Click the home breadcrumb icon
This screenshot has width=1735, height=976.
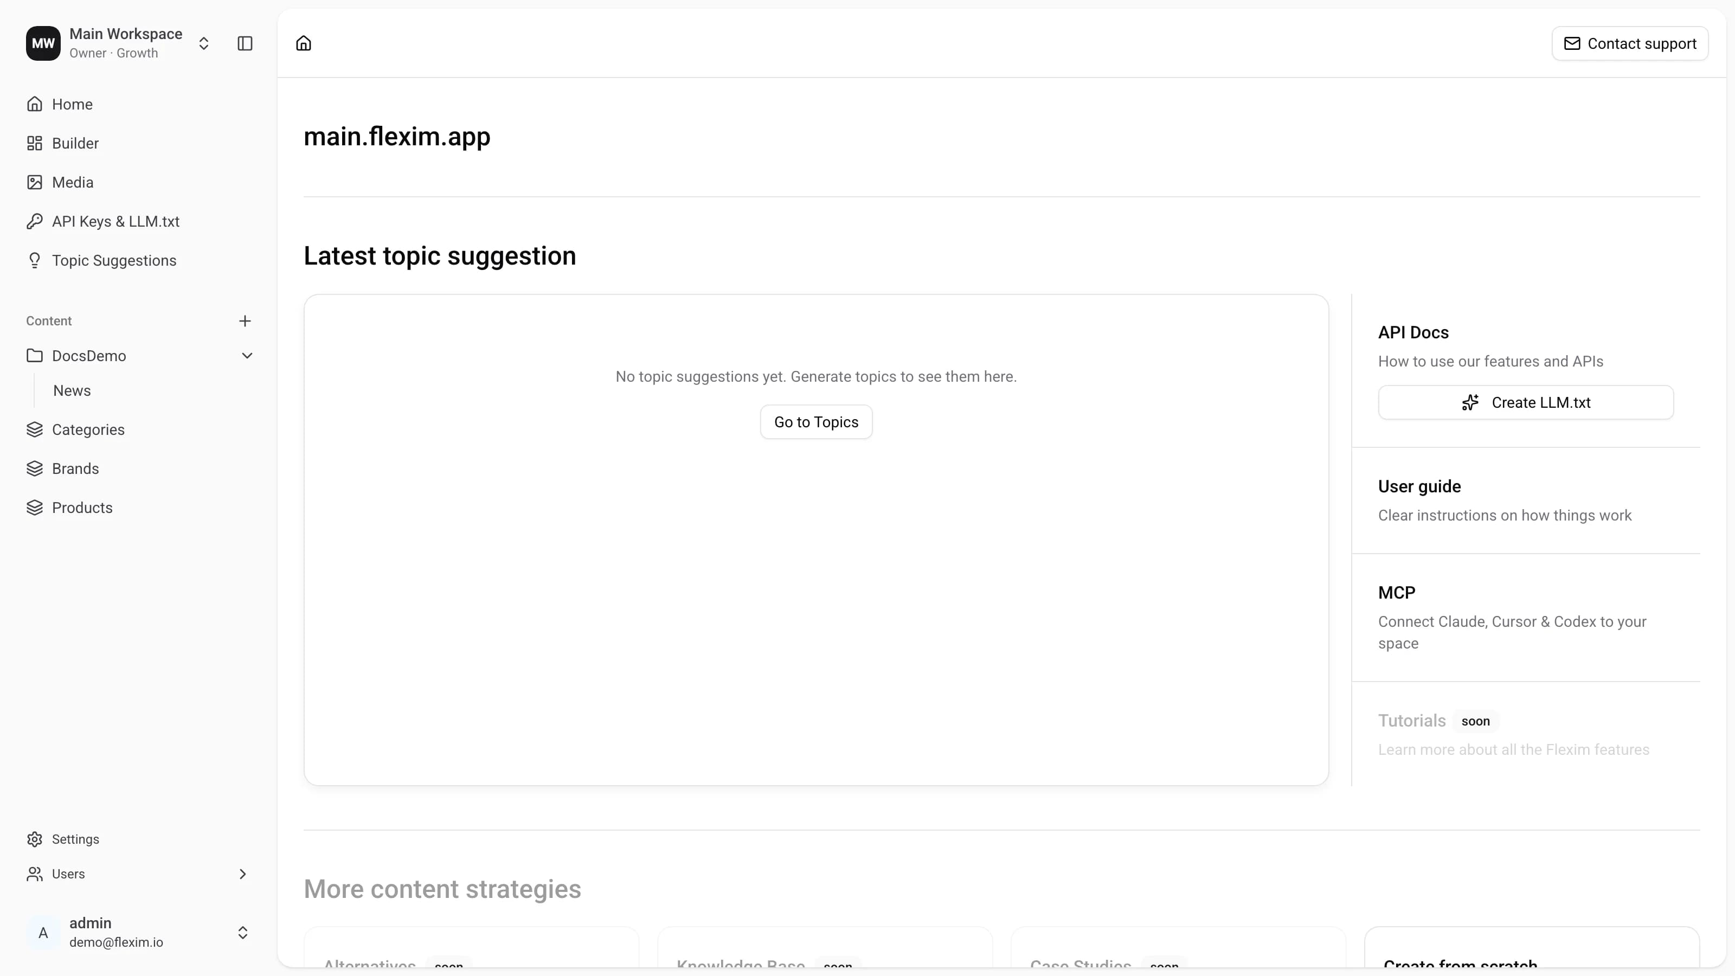(304, 44)
